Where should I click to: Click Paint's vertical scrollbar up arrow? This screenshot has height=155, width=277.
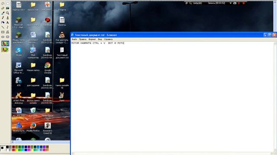275,3
